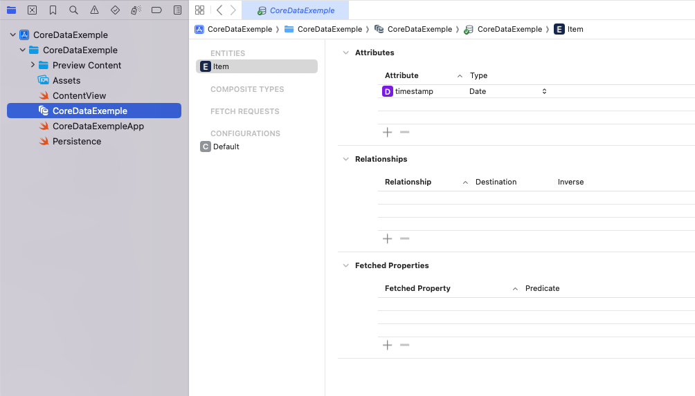695x396 pixels.
Task: Open the Test navigator diamond icon
Action: pyautogui.click(x=115, y=10)
